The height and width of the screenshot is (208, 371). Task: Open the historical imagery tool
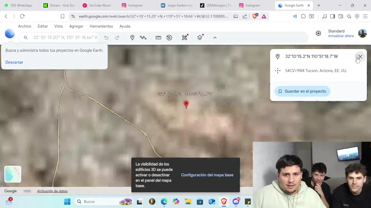tap(169, 38)
